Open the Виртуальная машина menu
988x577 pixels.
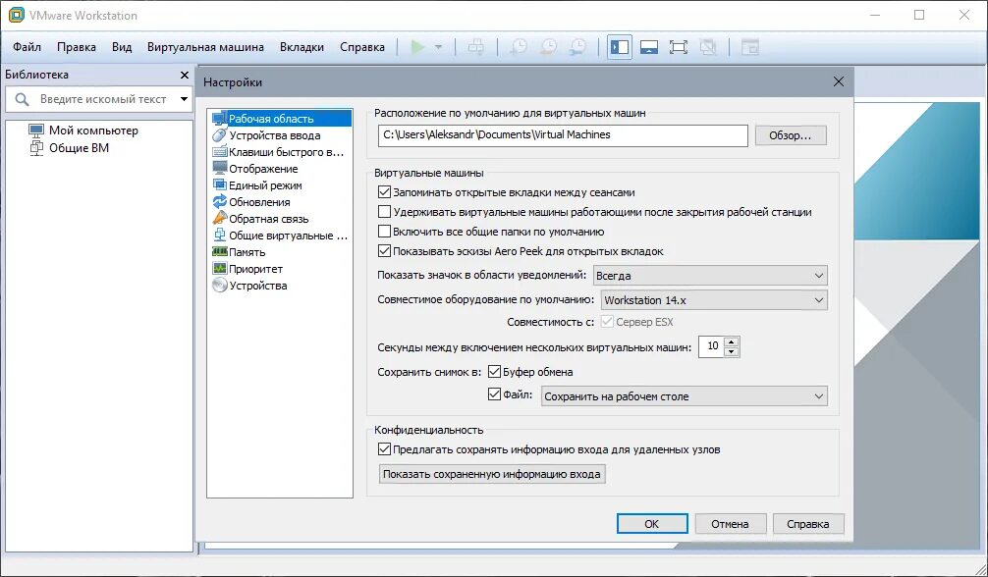[205, 47]
